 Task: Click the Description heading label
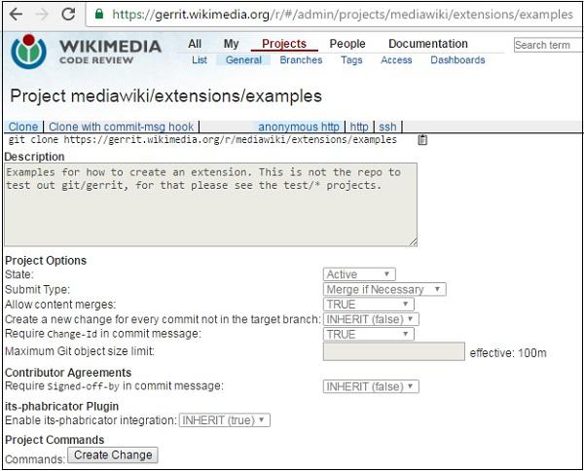[x=35, y=157]
